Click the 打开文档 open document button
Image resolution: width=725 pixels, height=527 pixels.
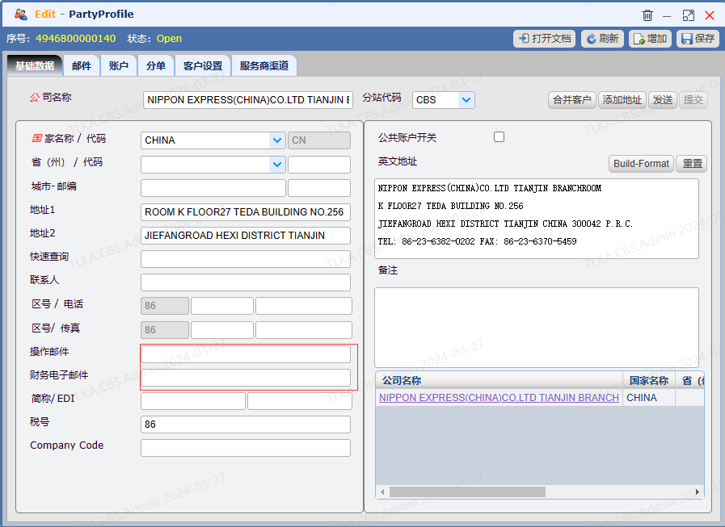point(544,39)
